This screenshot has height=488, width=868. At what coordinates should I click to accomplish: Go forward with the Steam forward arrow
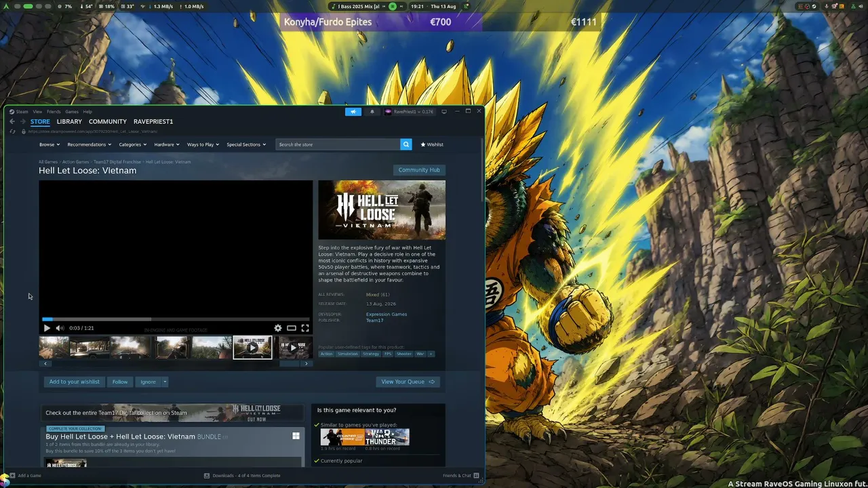(x=22, y=121)
